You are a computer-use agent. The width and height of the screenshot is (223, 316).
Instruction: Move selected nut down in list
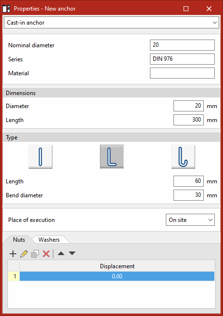72,254
